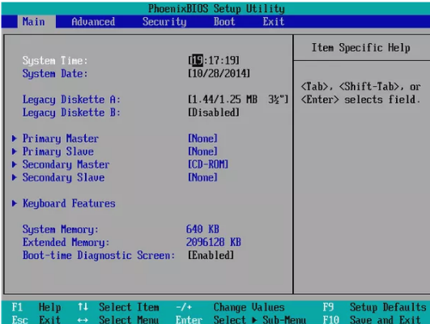
Task: Expand the Secondary Master arrow
Action: click(x=15, y=164)
